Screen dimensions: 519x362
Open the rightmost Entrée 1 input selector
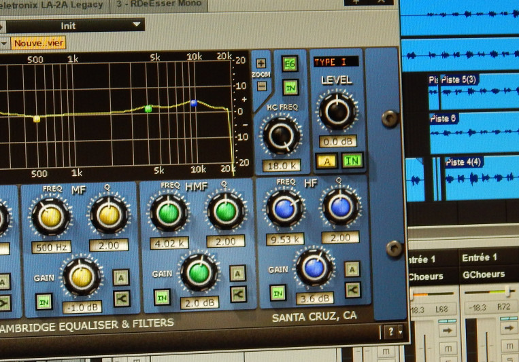(x=480, y=257)
